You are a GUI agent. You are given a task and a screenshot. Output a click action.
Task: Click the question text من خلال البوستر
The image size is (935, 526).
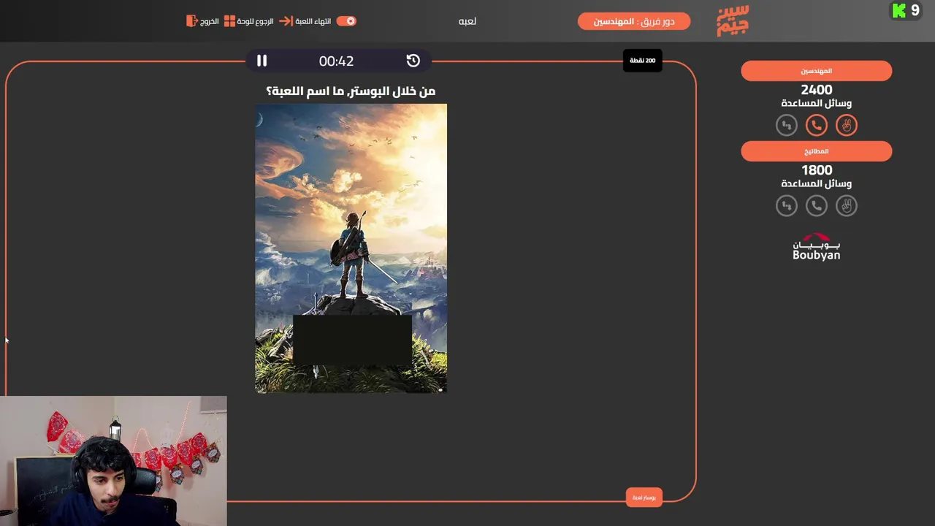351,91
